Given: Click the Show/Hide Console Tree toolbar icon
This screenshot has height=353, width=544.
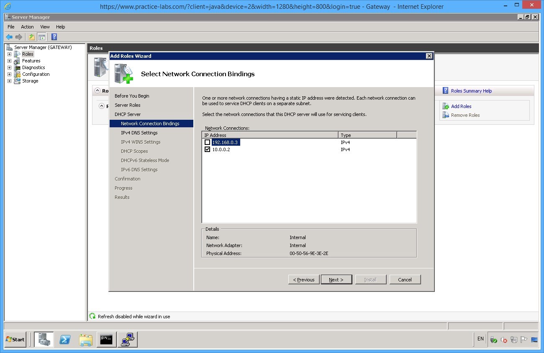Looking at the screenshot, I should pyautogui.click(x=41, y=37).
